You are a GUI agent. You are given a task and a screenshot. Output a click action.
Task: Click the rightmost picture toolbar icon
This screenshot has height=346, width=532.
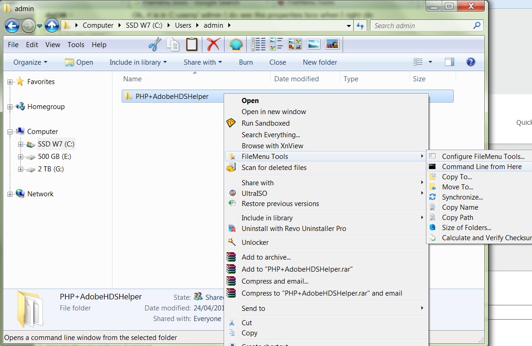(332, 44)
